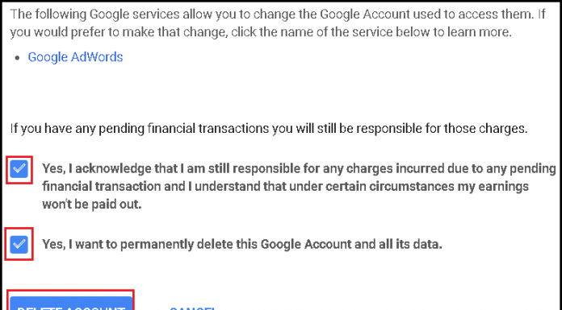Click the bullet point beside Google AdWords
Image resolution: width=562 pixels, height=310 pixels.
pos(17,58)
